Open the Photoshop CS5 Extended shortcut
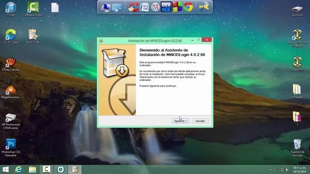 11,147
